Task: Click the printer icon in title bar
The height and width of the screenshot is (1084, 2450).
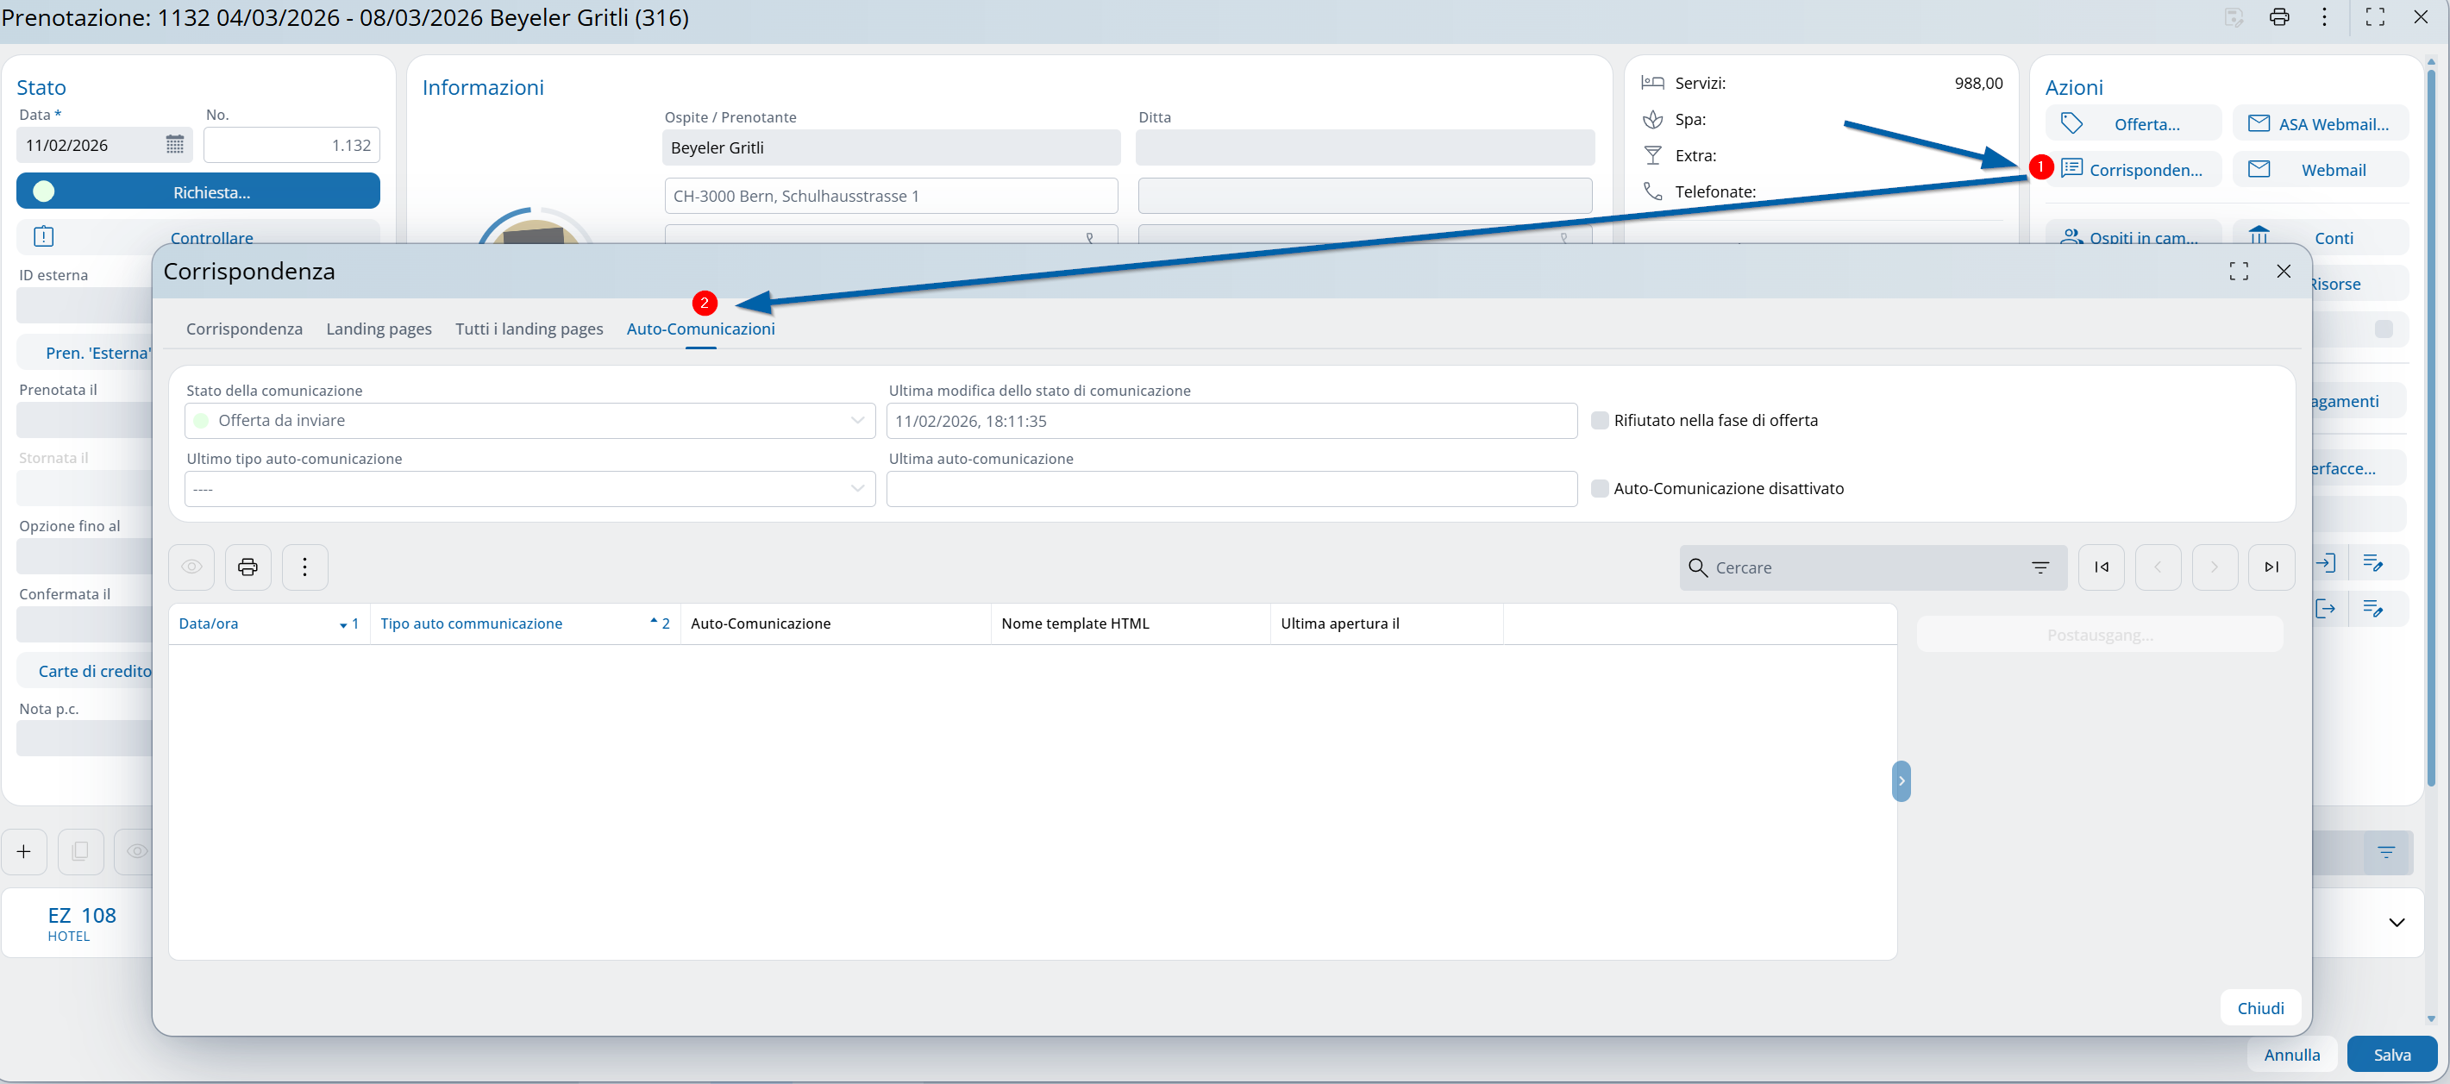Action: click(x=2278, y=17)
